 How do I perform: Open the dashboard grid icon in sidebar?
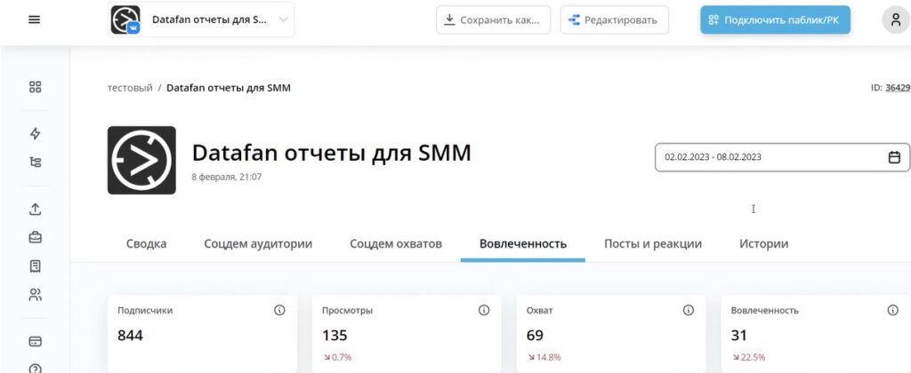(35, 87)
